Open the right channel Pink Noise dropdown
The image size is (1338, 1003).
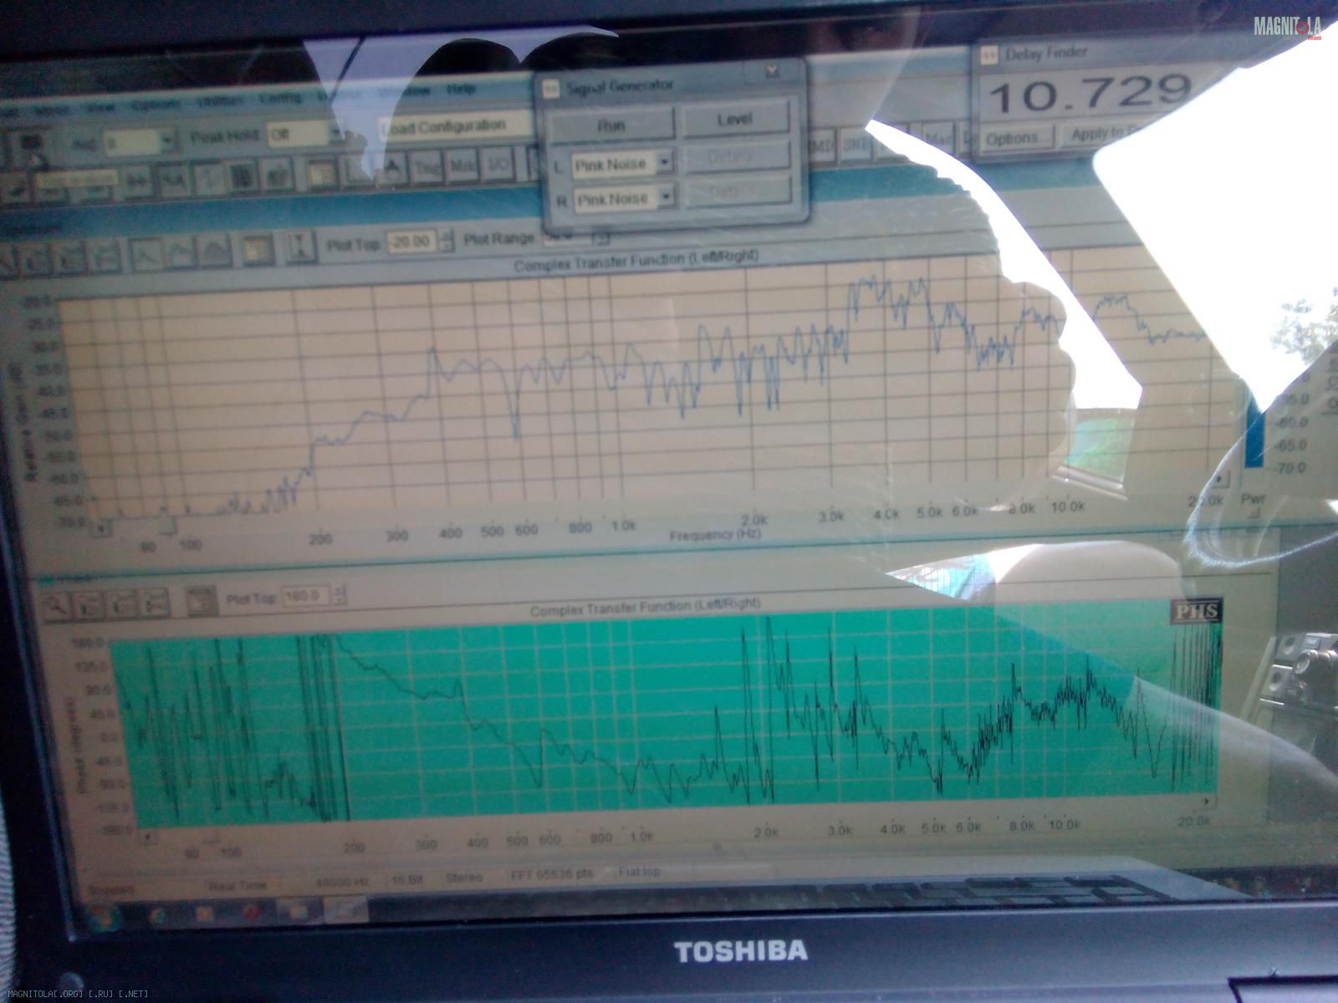pyautogui.click(x=625, y=198)
